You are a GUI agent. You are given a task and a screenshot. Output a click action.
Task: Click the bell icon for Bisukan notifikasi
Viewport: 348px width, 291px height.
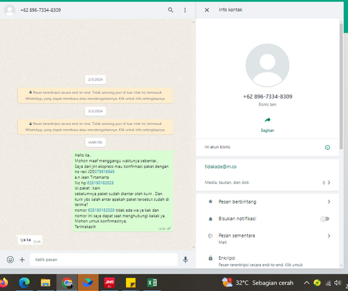(210, 219)
